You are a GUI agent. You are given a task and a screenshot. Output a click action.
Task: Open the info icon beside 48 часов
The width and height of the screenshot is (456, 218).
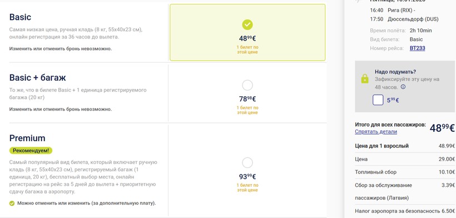click(x=403, y=87)
